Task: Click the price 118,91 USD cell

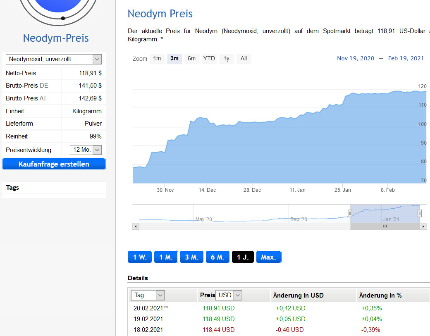Action: pos(219,308)
